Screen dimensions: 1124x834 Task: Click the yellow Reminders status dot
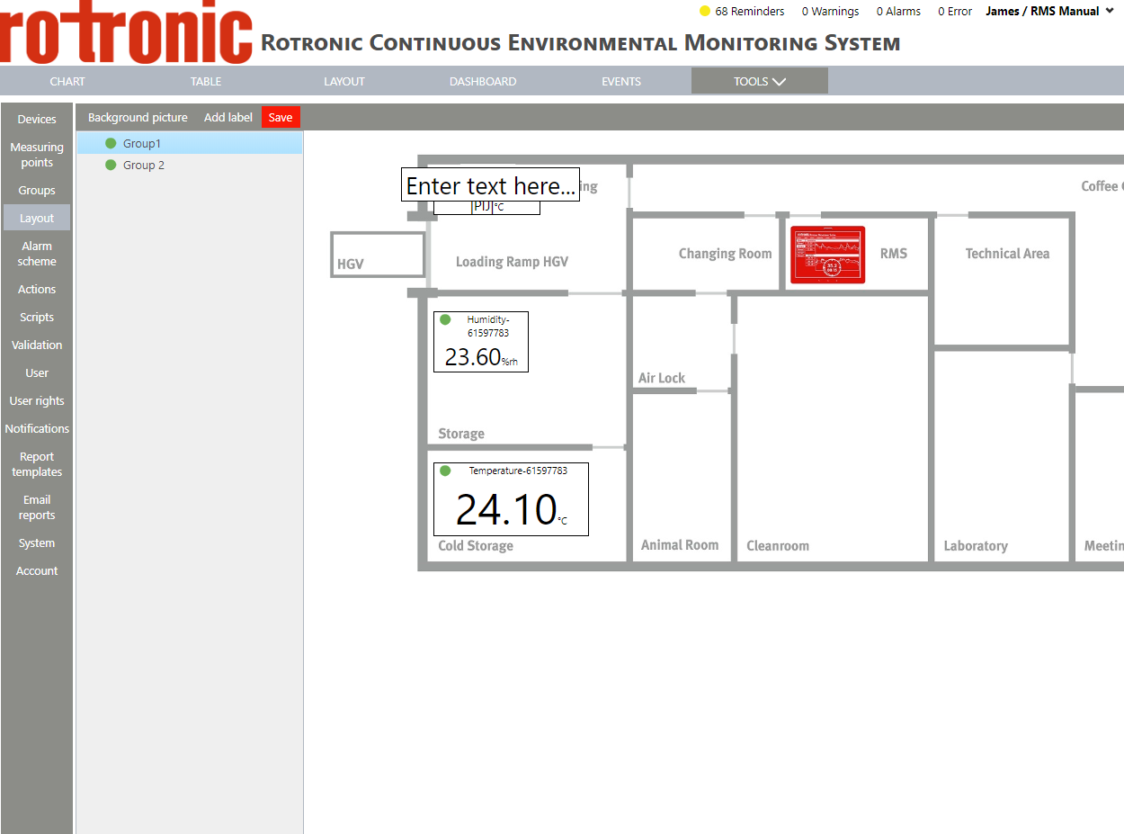pyautogui.click(x=705, y=12)
